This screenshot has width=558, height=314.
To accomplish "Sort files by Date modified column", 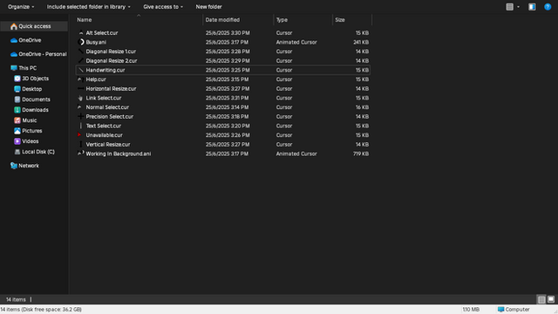I will click(222, 20).
